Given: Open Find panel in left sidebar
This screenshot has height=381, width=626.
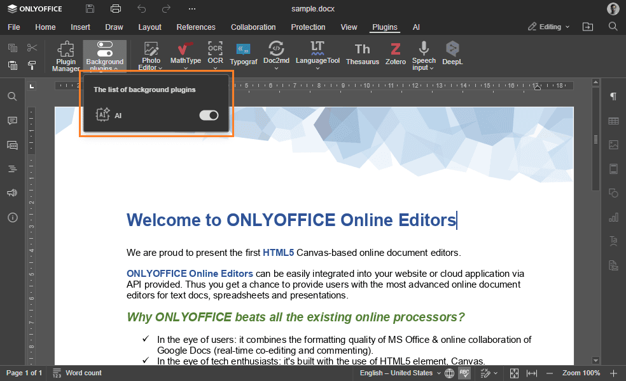Looking at the screenshot, I should pos(12,97).
